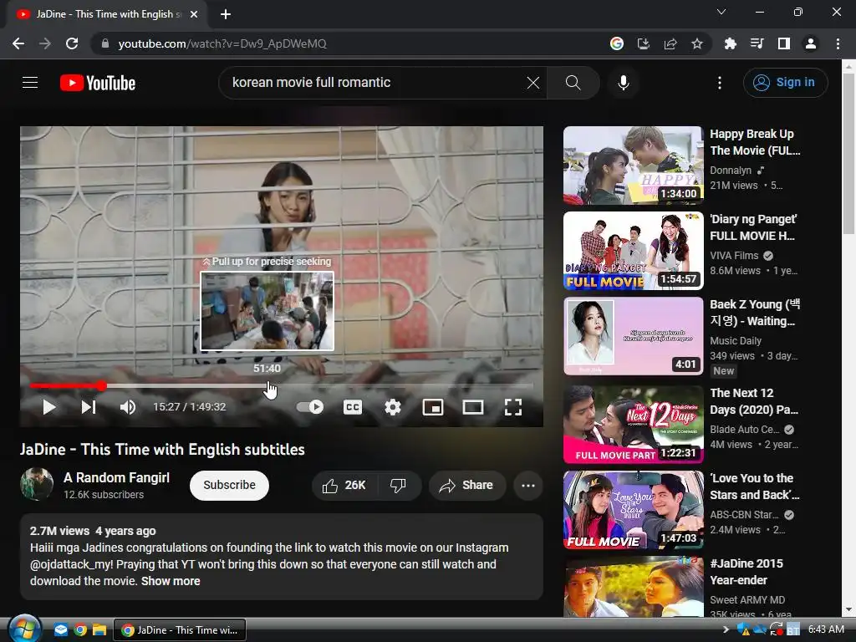Click the address bar URL
856x642 pixels.
point(222,43)
